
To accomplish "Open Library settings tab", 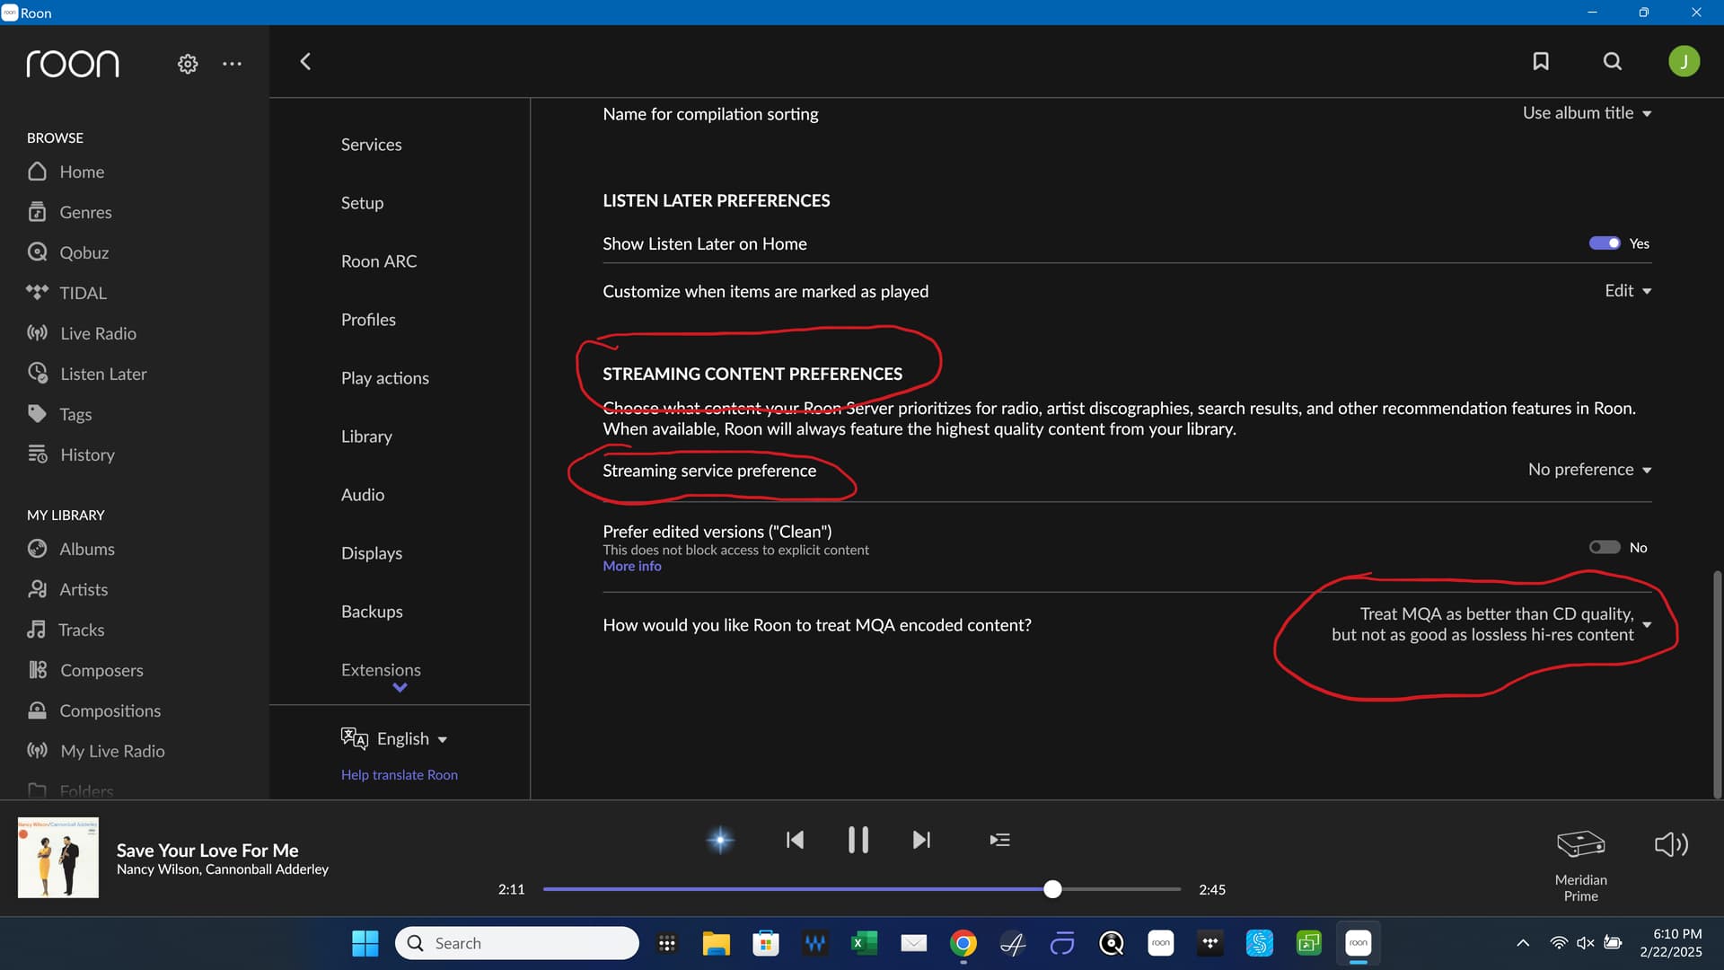I will point(366,436).
